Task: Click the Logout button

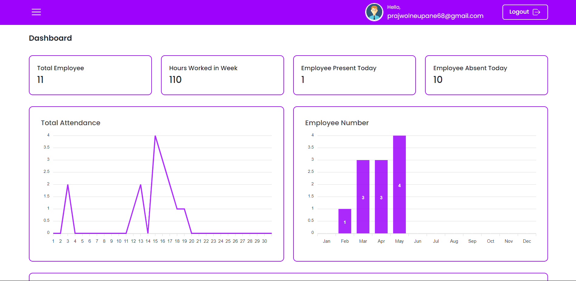Action: tap(525, 12)
